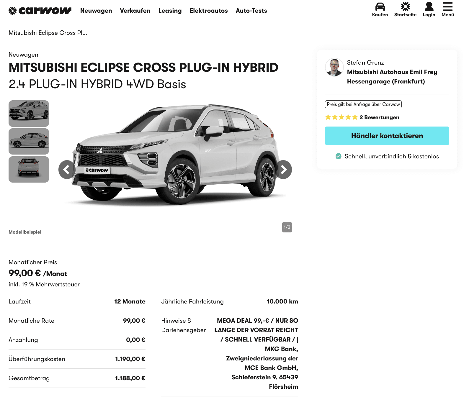The width and height of the screenshot is (464, 397).
Task: Select front three-quarter view thumbnail
Action: pyautogui.click(x=29, y=114)
